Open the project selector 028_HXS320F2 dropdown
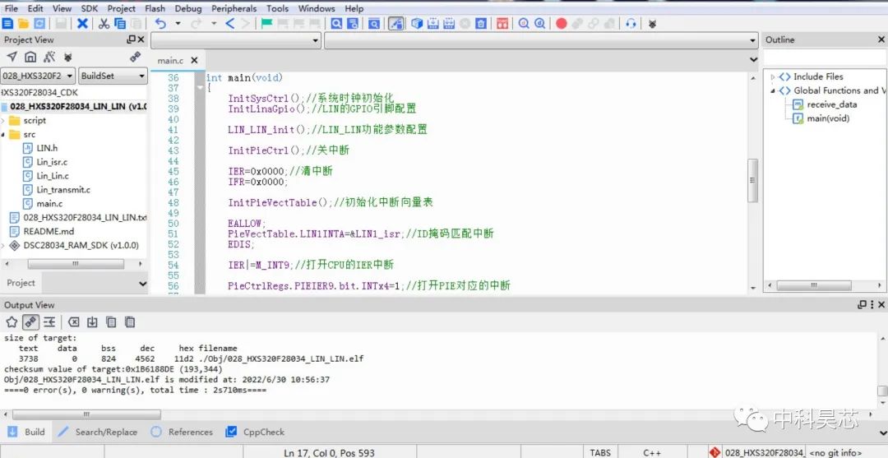 click(37, 76)
